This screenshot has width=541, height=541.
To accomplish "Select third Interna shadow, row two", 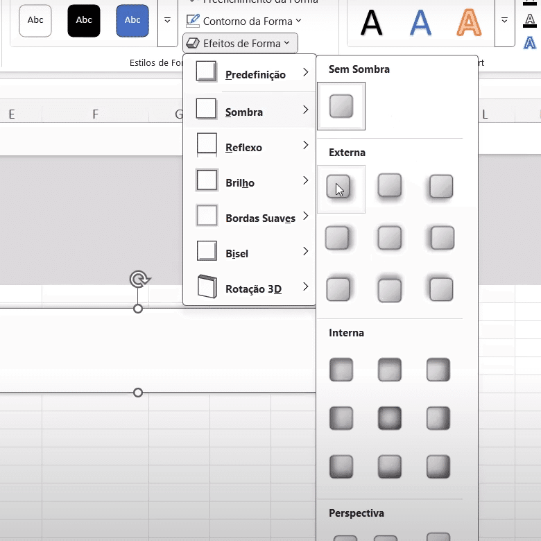I will 438,418.
